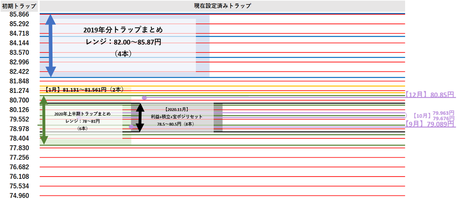The height and width of the screenshot is (202, 462).
Task: Click the 79.676円 value
Action: coord(444,118)
